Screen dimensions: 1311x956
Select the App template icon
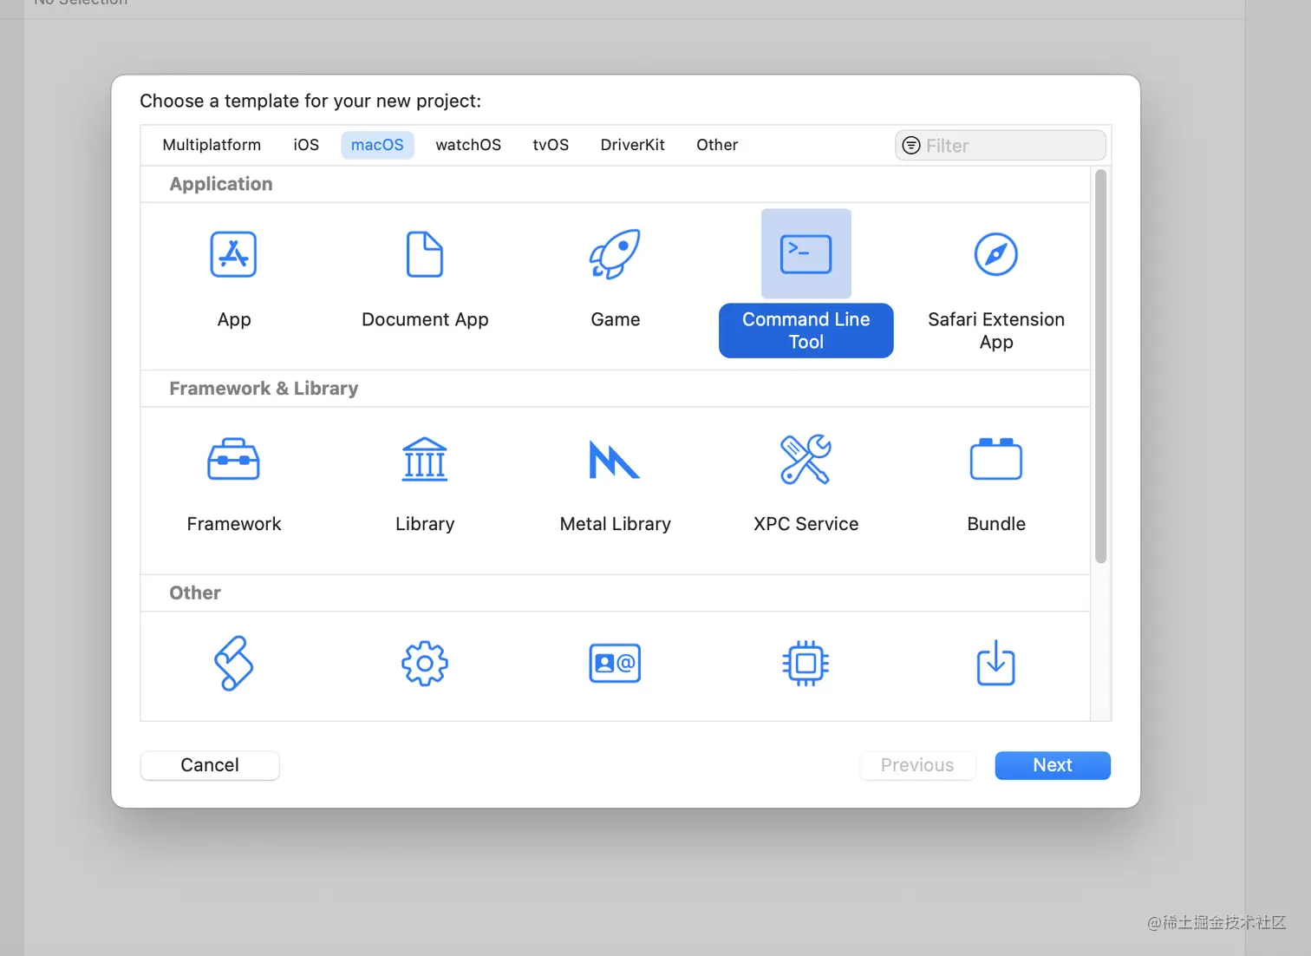click(233, 254)
